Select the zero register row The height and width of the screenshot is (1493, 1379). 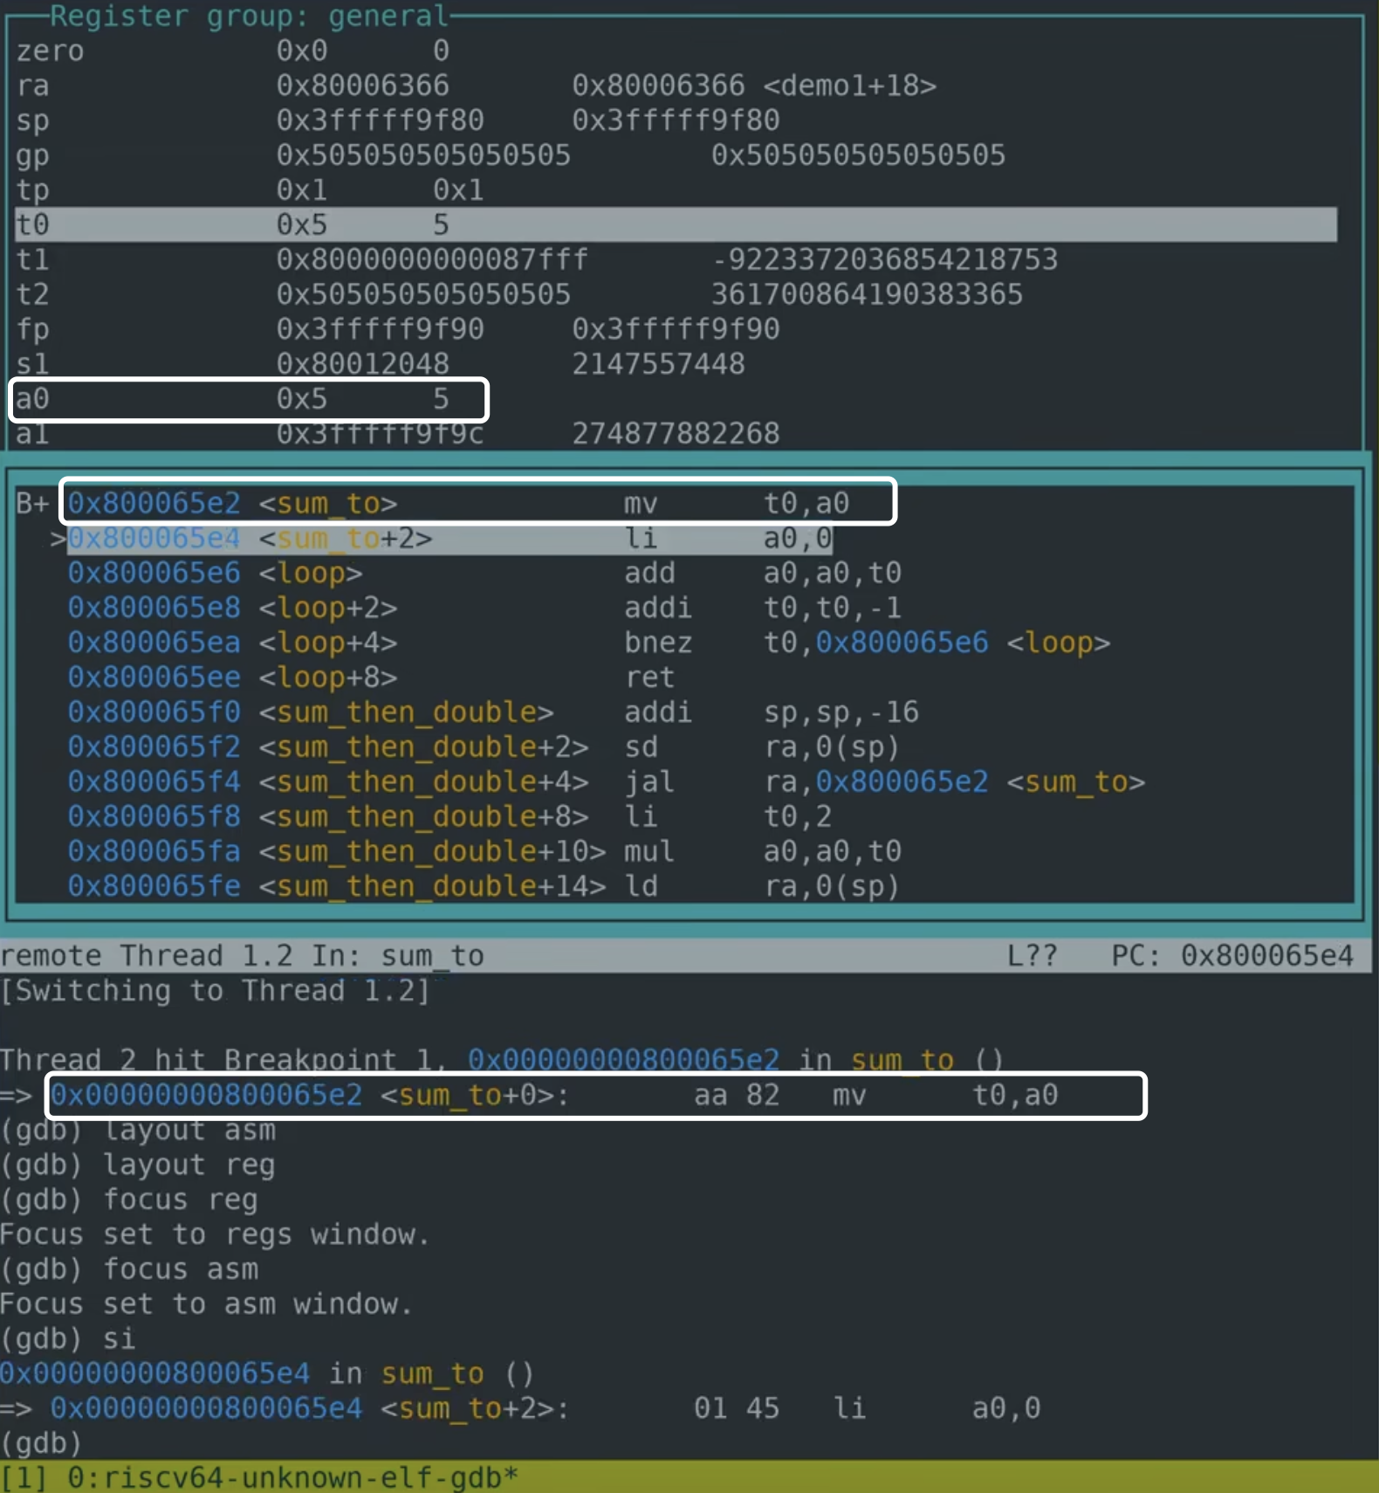click(676, 51)
